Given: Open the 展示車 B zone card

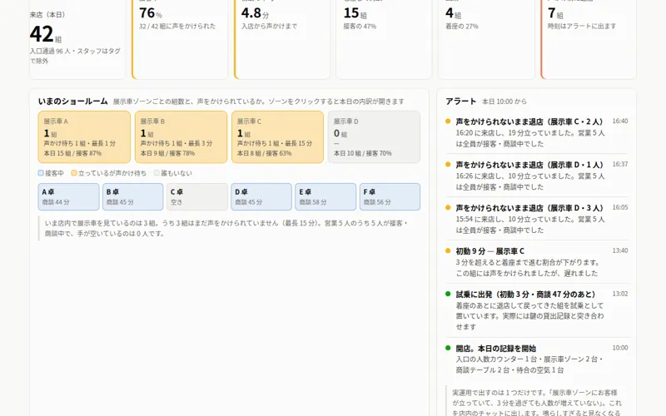Looking at the screenshot, I should tap(181, 137).
